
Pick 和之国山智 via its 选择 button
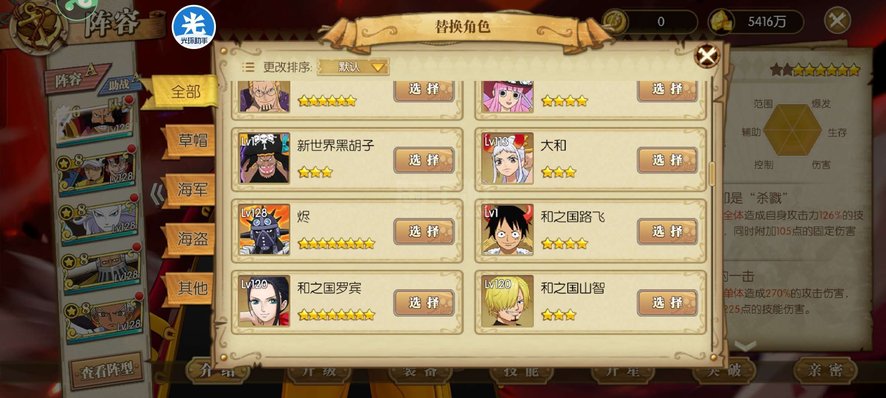(667, 303)
